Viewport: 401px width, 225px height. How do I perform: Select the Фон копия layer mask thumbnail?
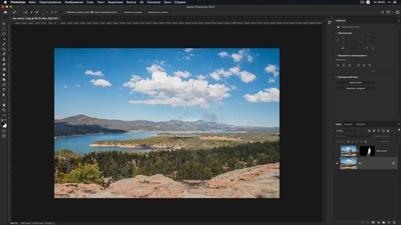(x=367, y=151)
